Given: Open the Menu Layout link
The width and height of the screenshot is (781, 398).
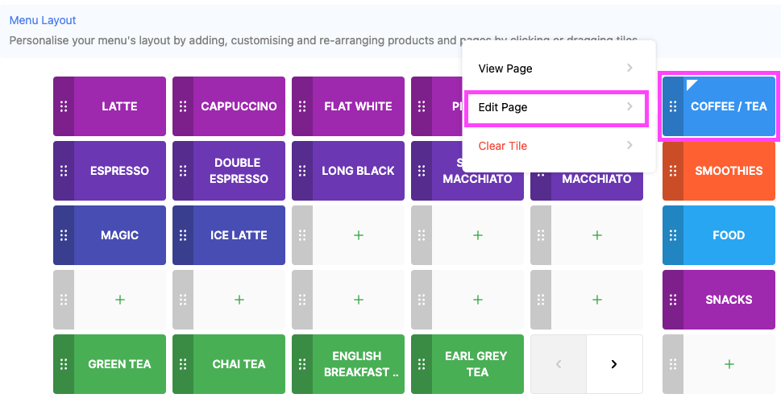Looking at the screenshot, I should pos(43,20).
